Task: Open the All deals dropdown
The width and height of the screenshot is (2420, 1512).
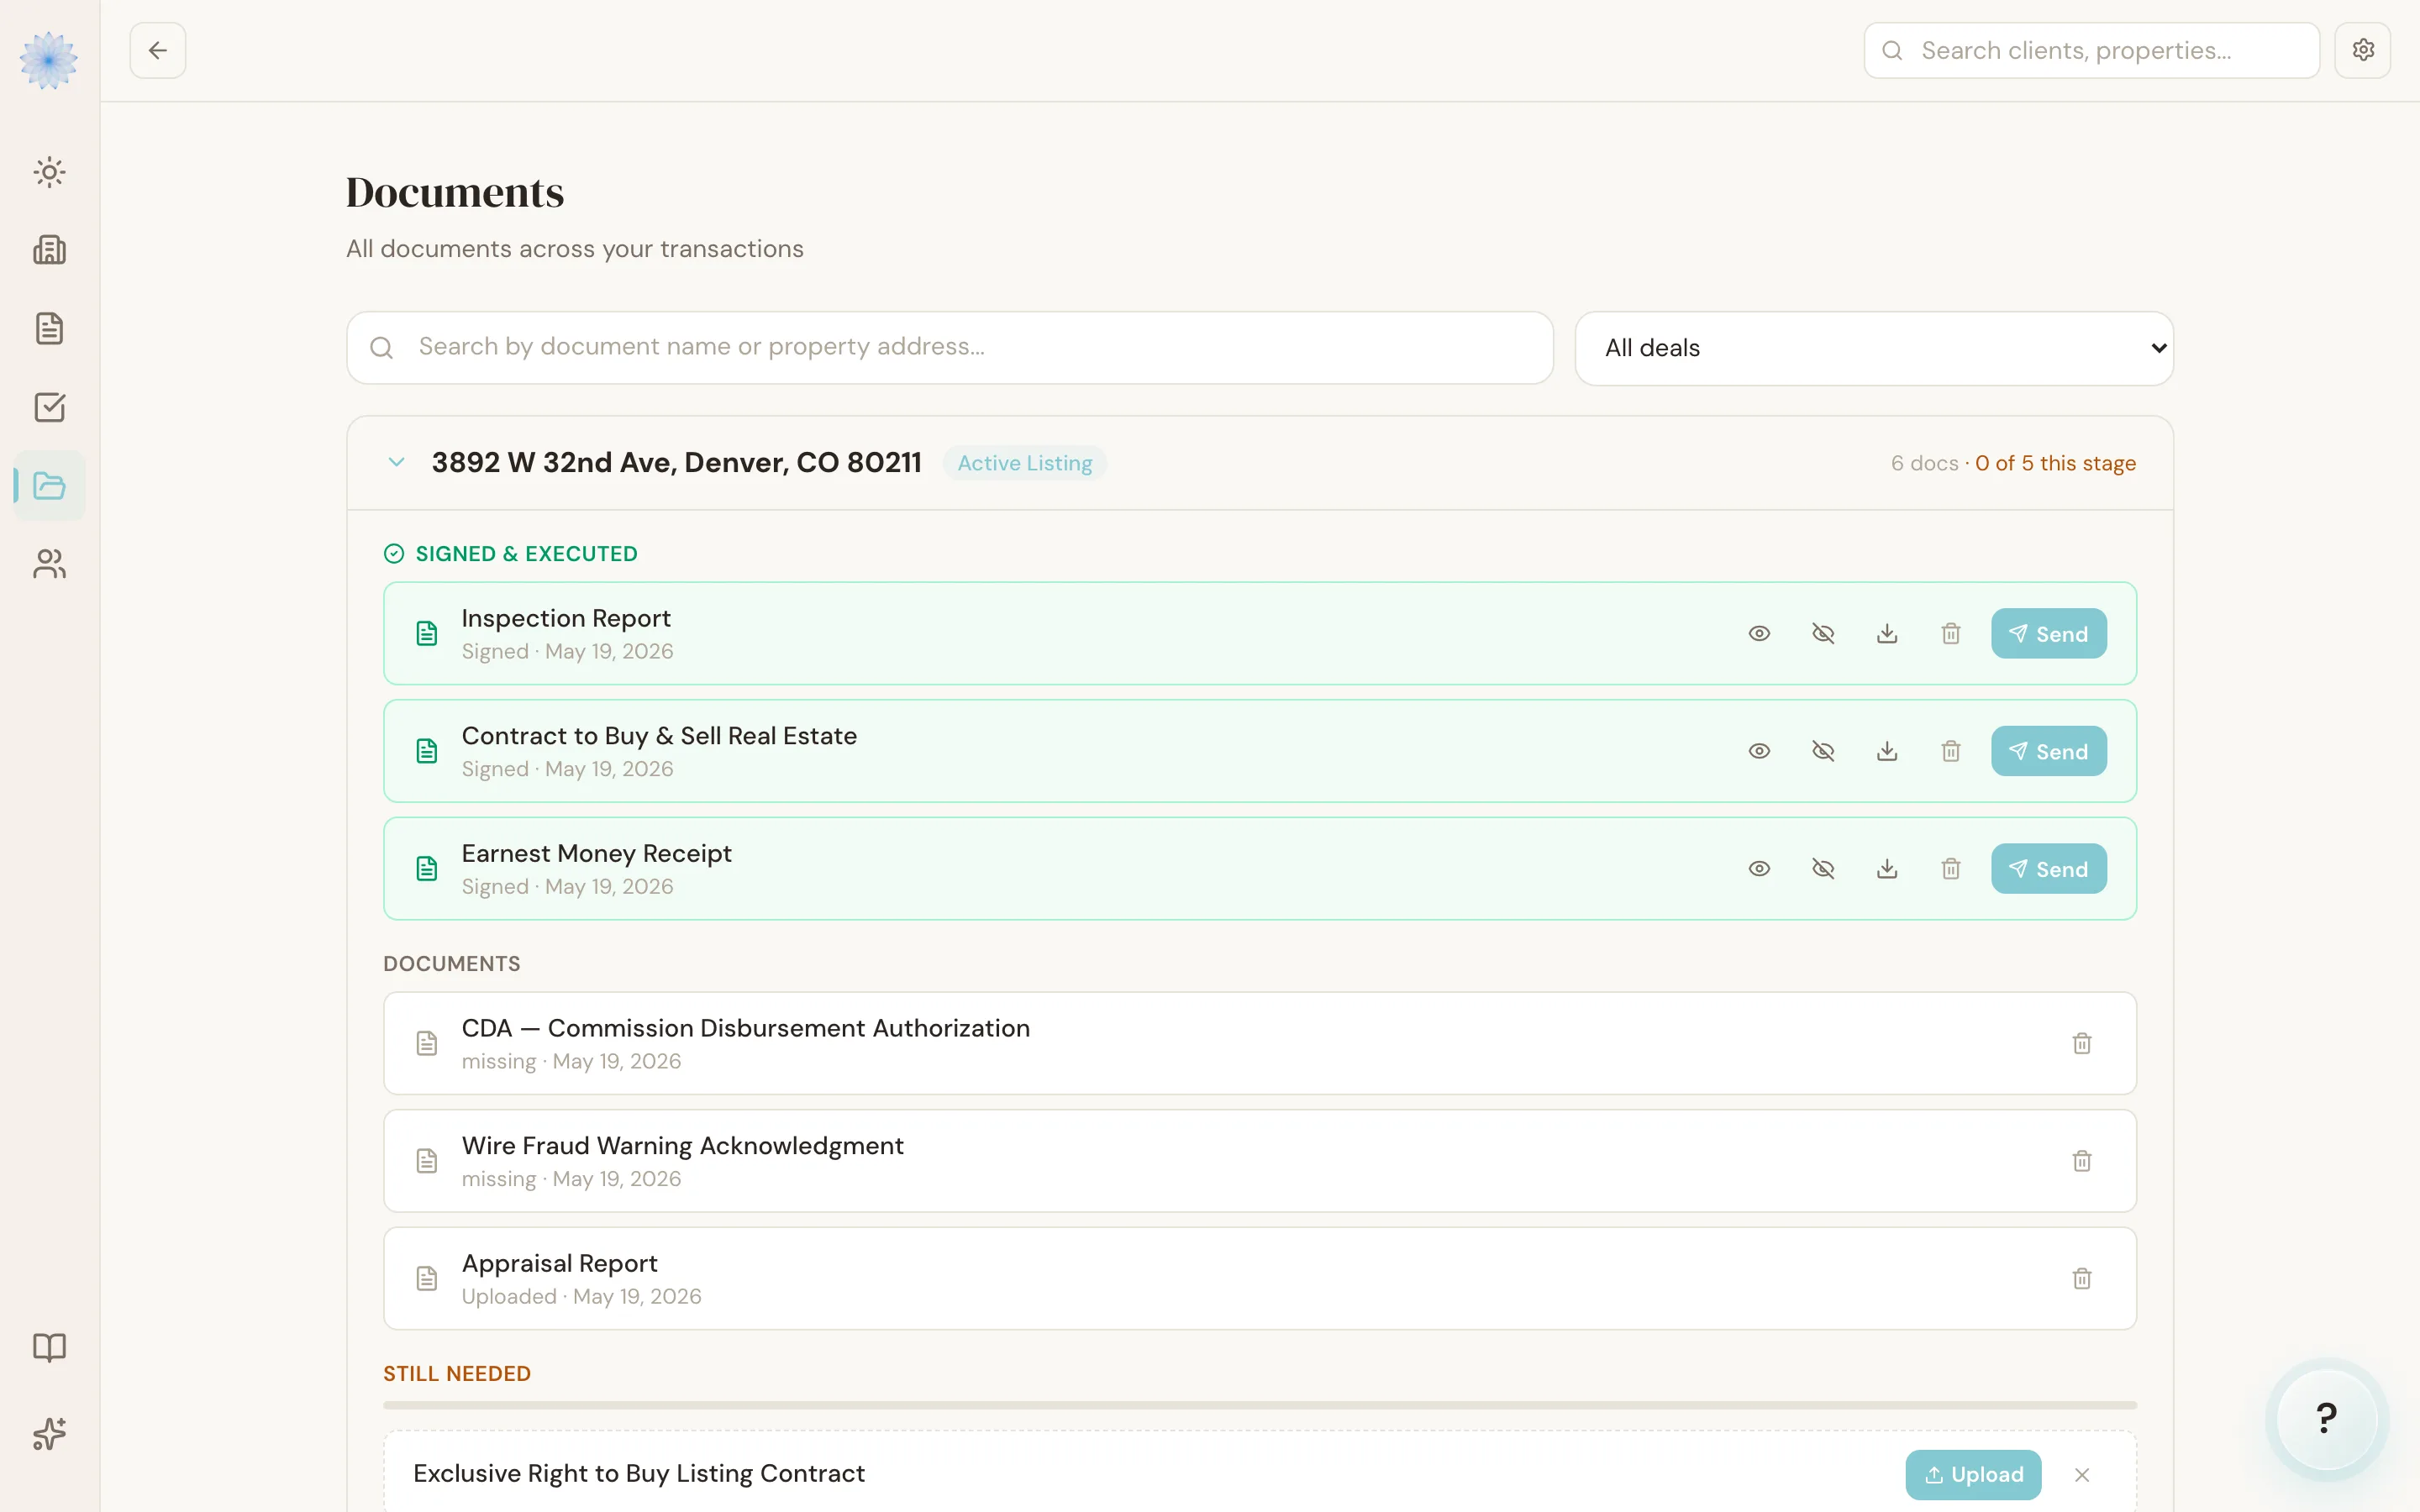Action: coord(1874,348)
